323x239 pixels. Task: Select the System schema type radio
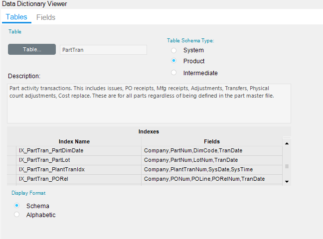[173, 50]
